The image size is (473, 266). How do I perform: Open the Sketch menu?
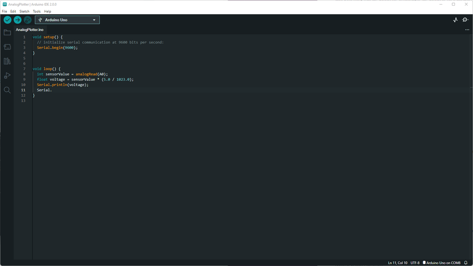[x=24, y=11]
